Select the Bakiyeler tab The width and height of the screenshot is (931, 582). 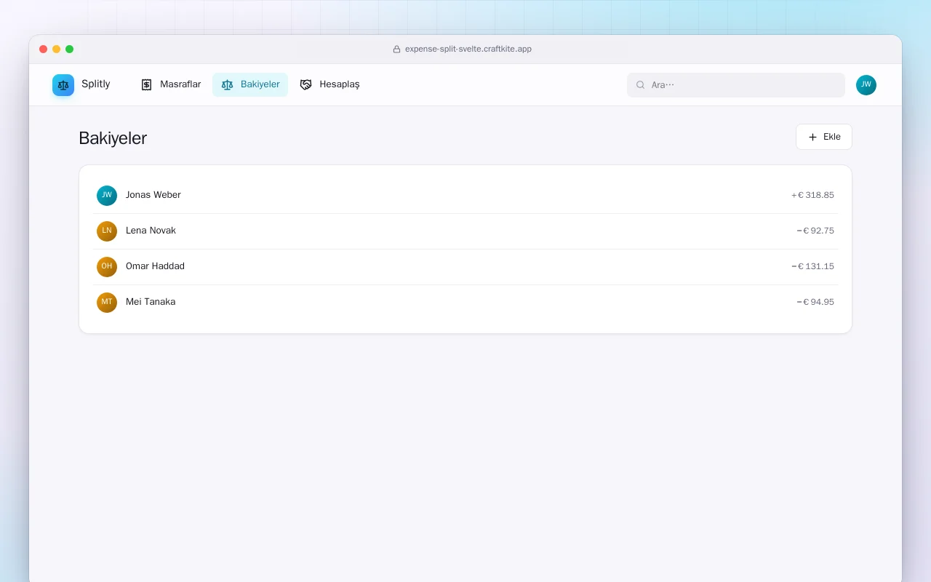coord(250,84)
